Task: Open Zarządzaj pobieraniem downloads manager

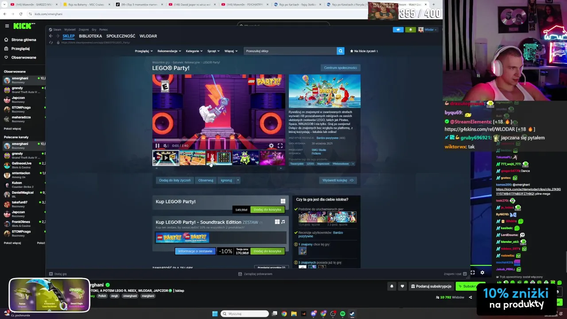Action: (x=255, y=274)
